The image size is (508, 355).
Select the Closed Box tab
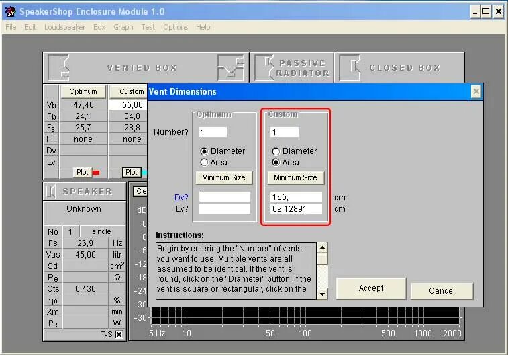(x=400, y=68)
